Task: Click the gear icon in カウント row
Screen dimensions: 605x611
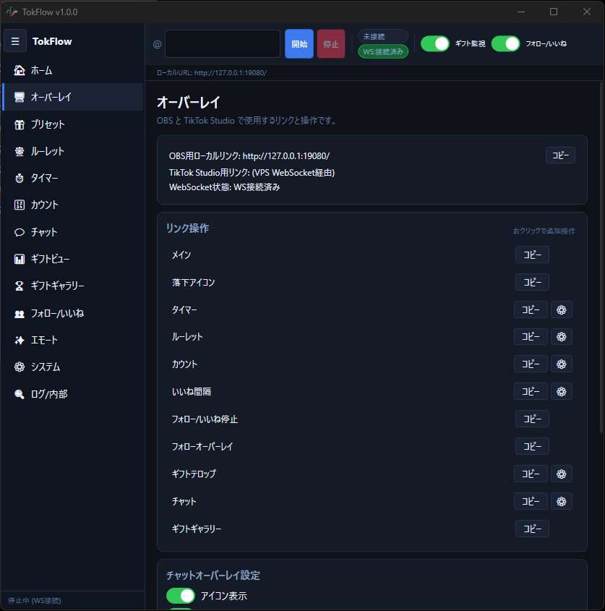Action: pos(562,364)
